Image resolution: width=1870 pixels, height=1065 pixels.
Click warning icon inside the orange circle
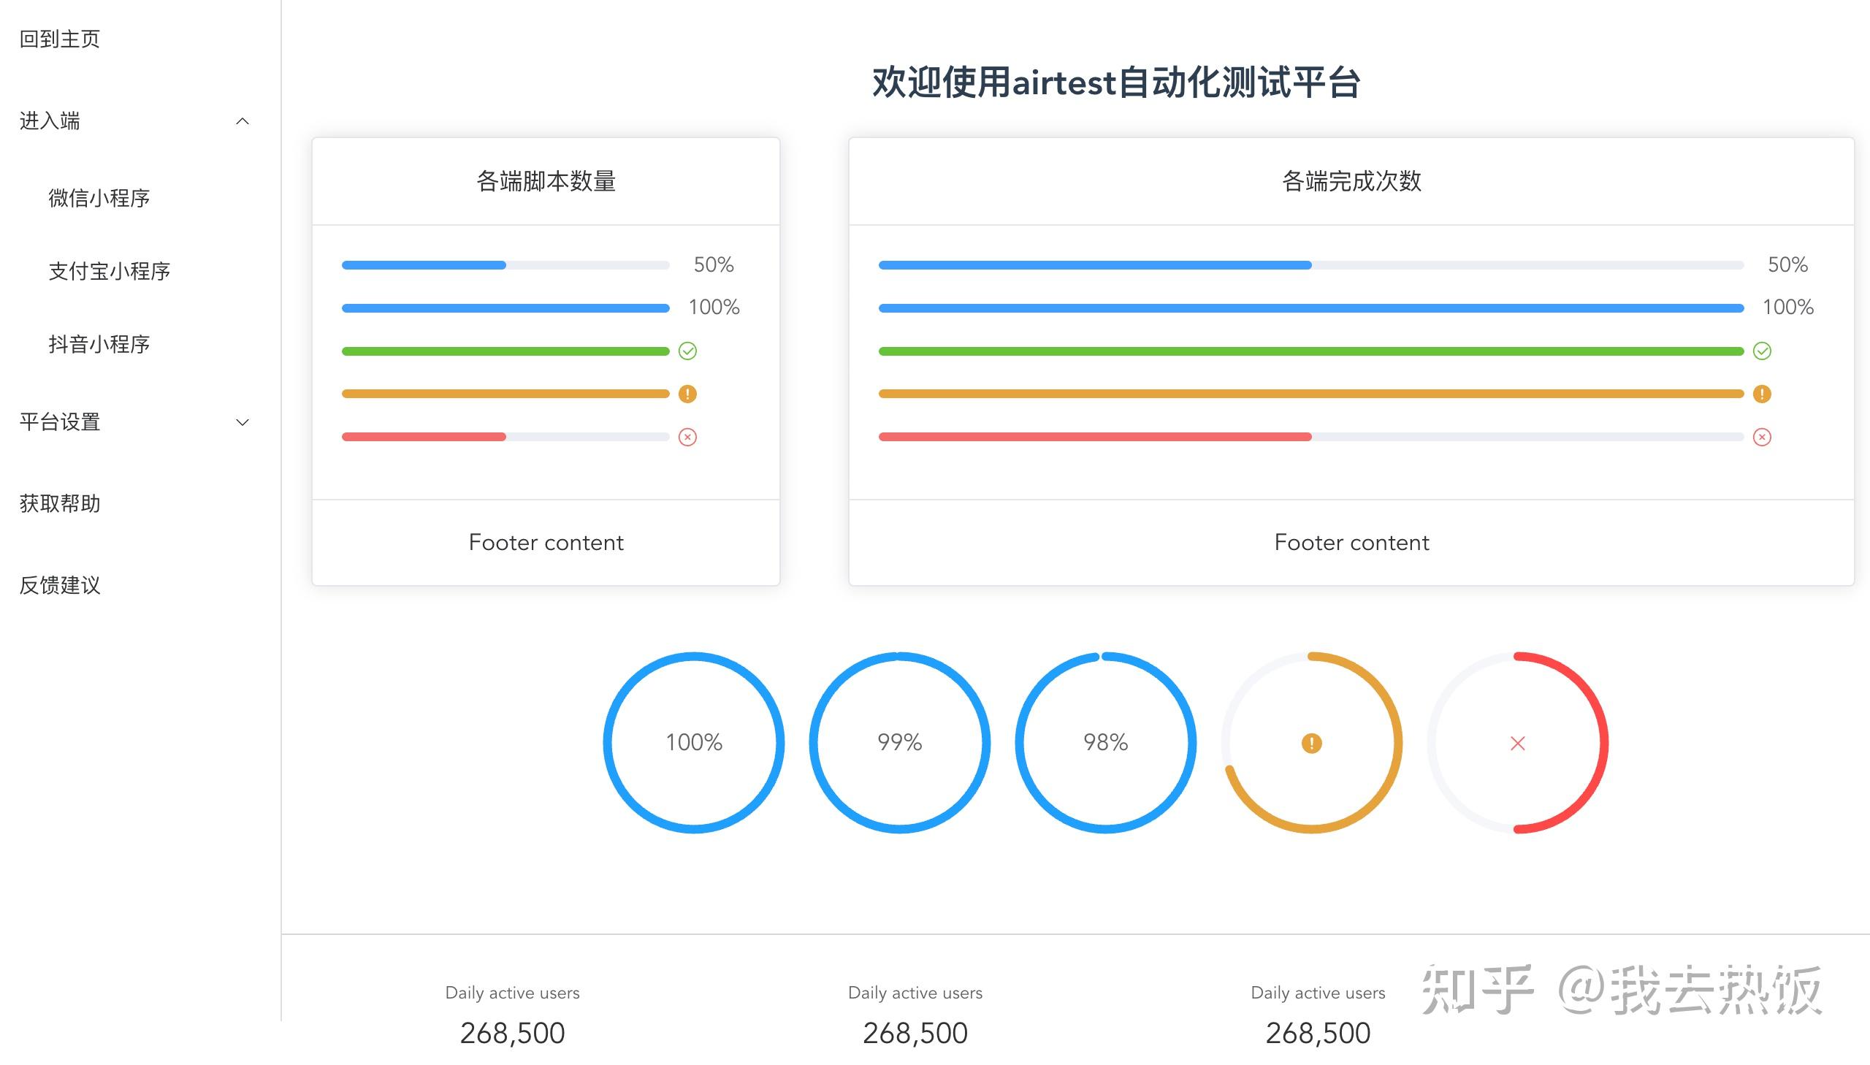1311,743
